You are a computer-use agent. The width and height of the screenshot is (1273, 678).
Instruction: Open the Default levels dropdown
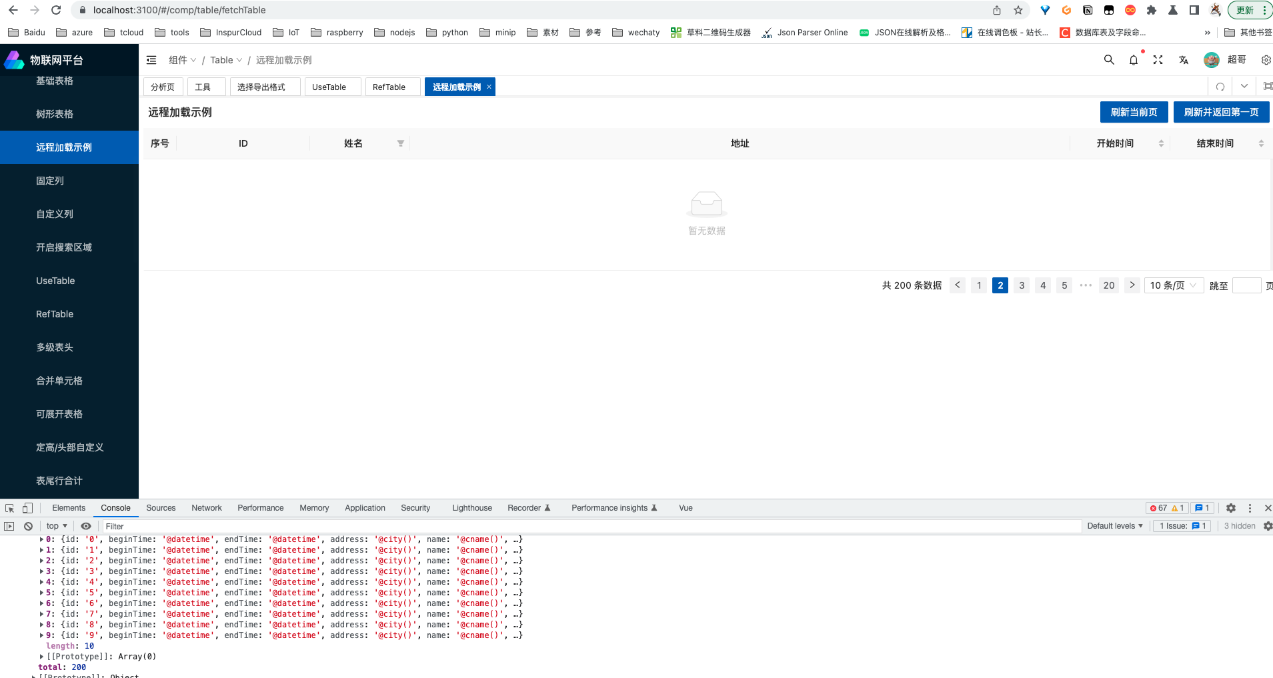pos(1115,526)
